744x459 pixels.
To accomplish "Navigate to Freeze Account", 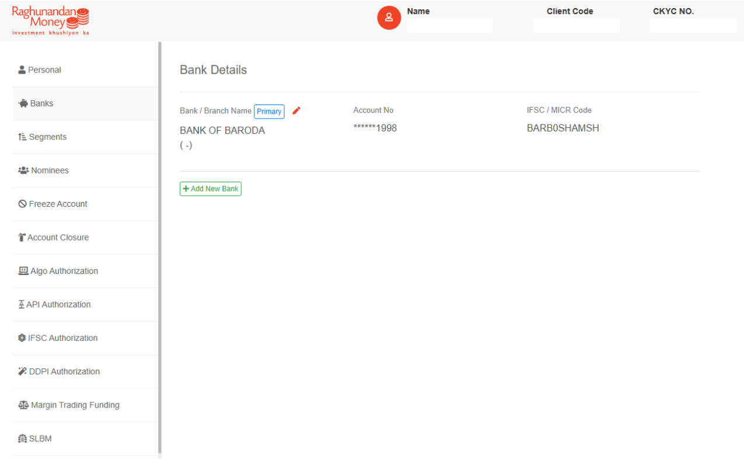I will 85,204.
